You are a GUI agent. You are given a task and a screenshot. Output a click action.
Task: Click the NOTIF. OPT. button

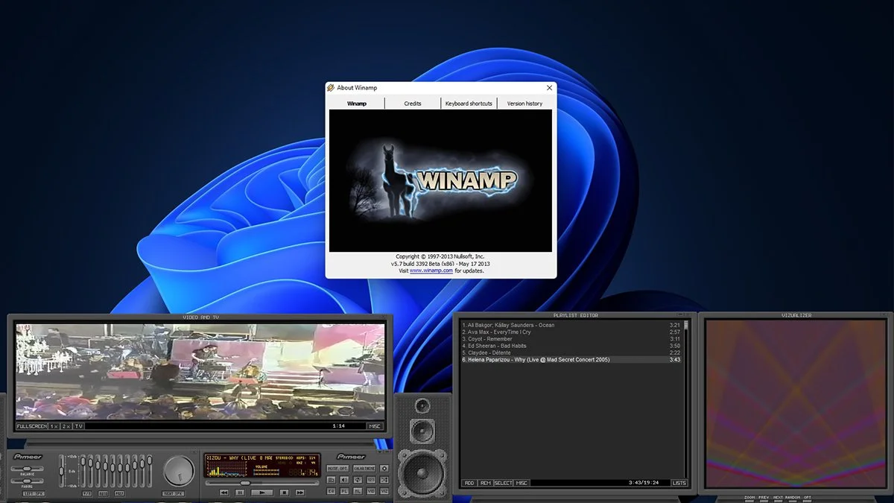(337, 469)
